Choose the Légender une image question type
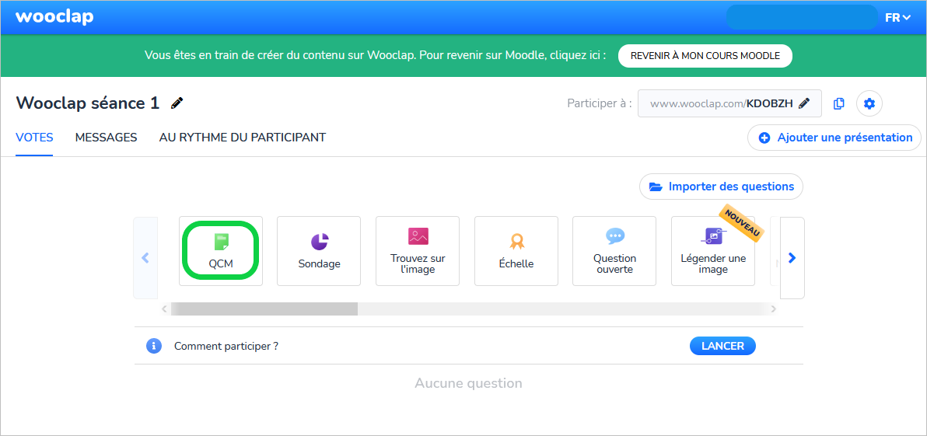This screenshot has height=436, width=927. [x=713, y=250]
